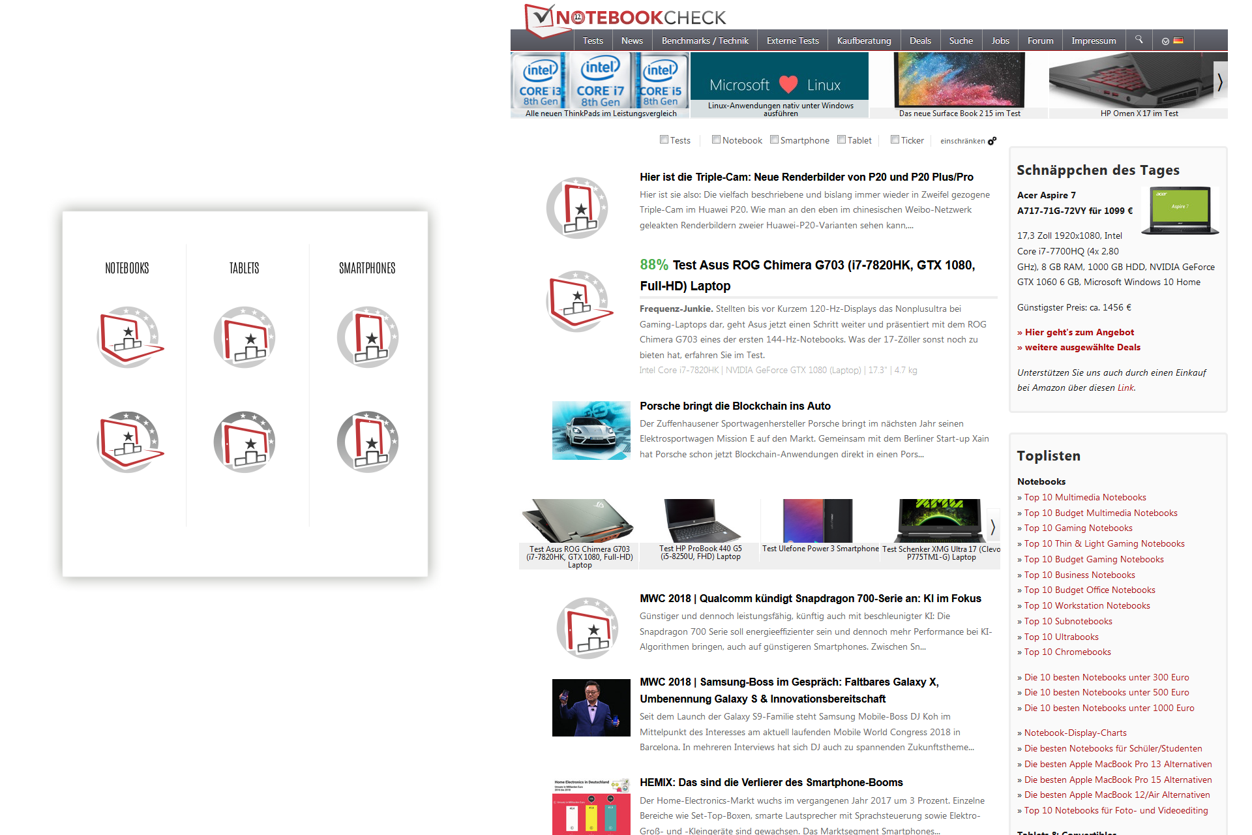1252x835 pixels.
Task: Tick the Smartphone filter checkbox
Action: pos(774,140)
